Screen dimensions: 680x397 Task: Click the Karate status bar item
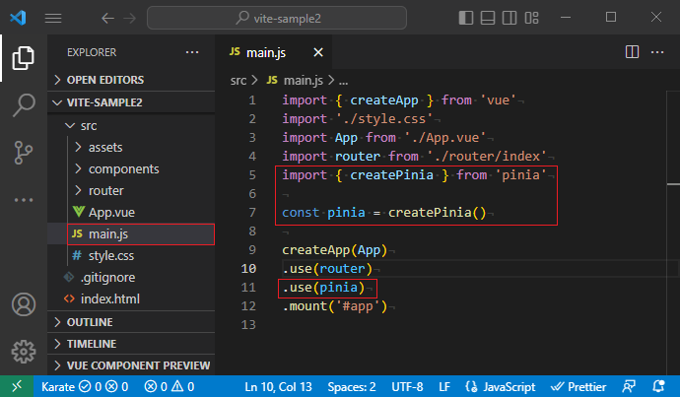pyautogui.click(x=85, y=386)
